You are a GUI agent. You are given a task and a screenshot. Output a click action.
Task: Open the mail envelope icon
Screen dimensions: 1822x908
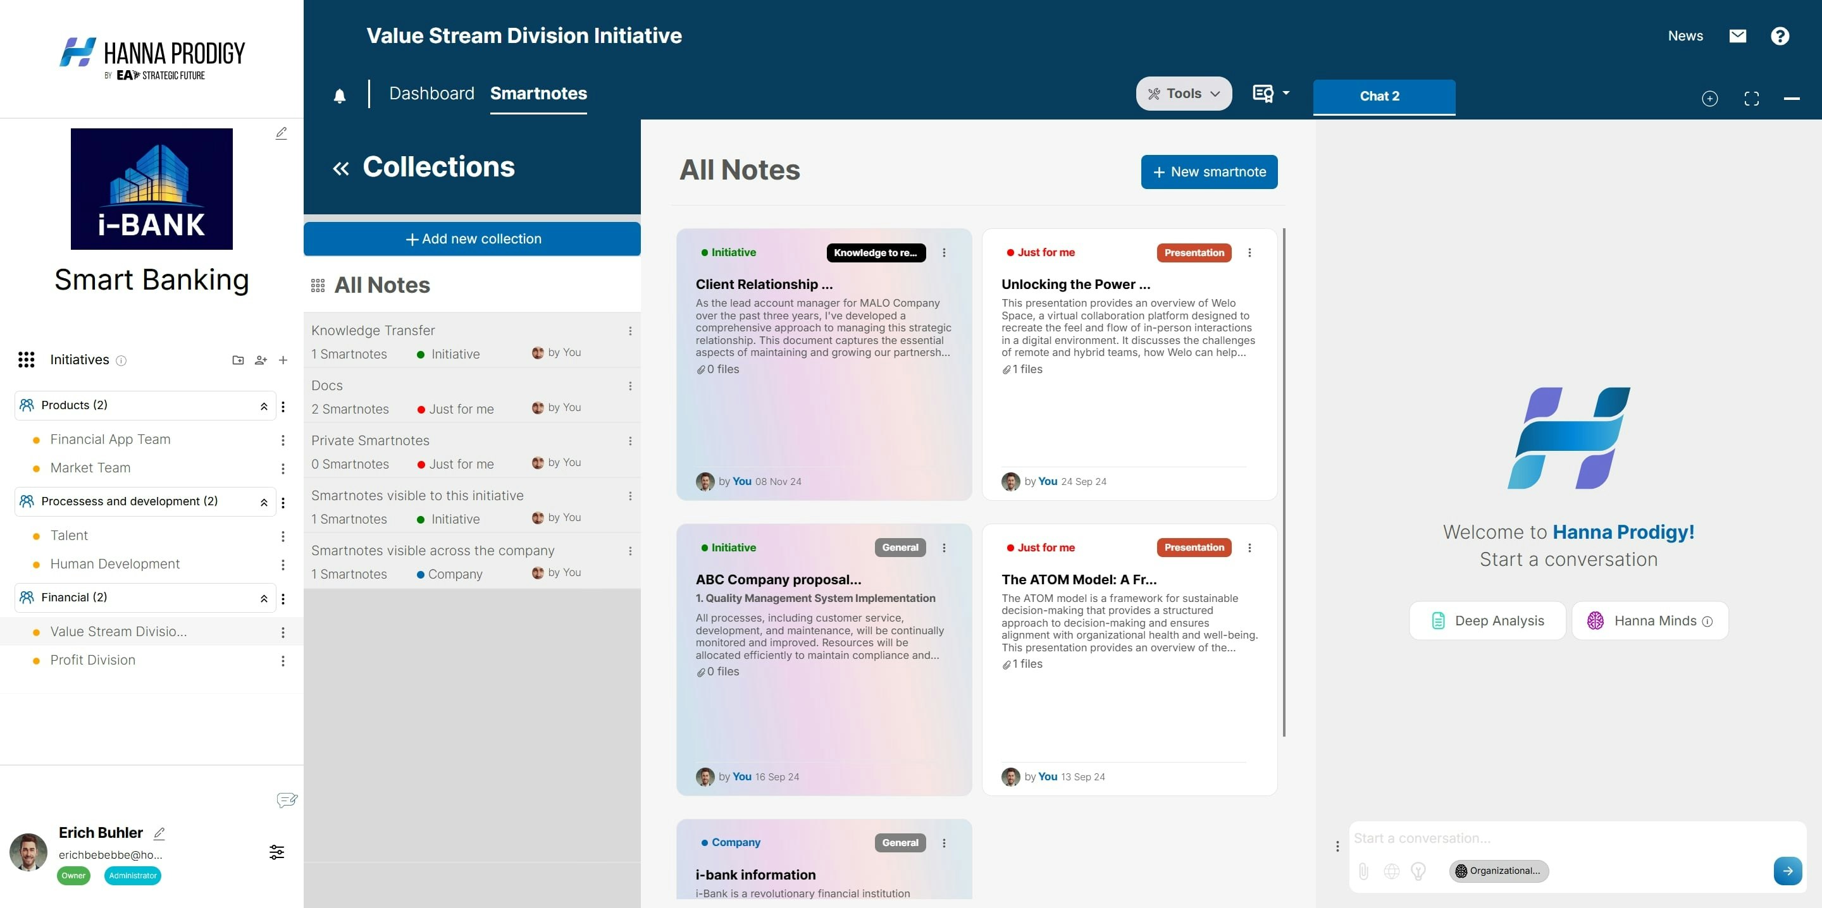pyautogui.click(x=1737, y=36)
